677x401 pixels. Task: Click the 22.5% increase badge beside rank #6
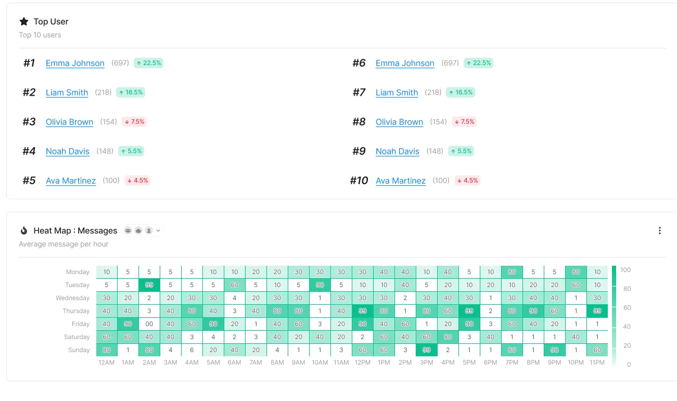pos(478,63)
